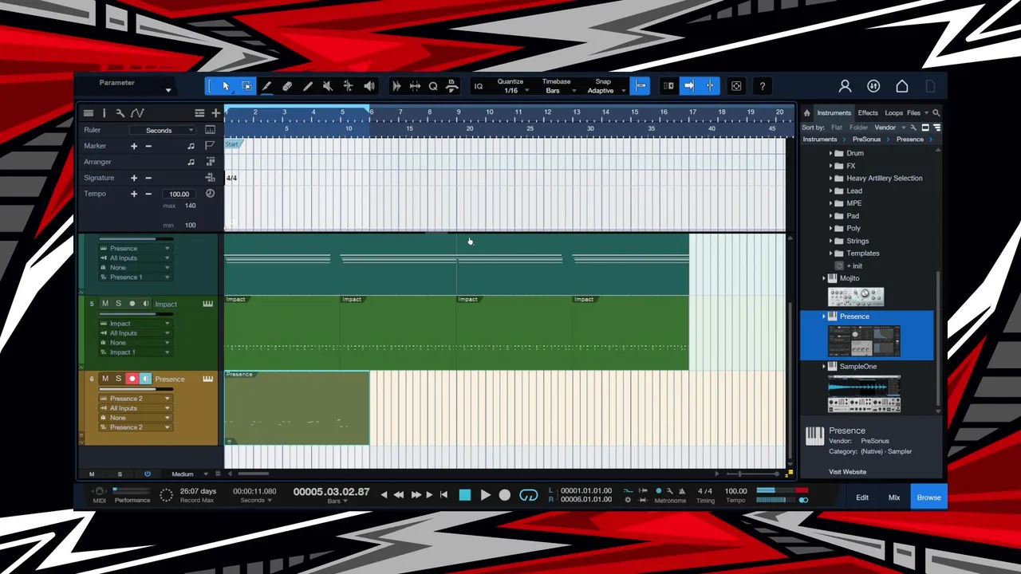
Task: Switch to the Instruments browser tab
Action: pyautogui.click(x=834, y=113)
